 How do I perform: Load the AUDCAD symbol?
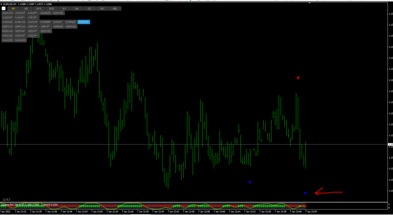coord(7,13)
